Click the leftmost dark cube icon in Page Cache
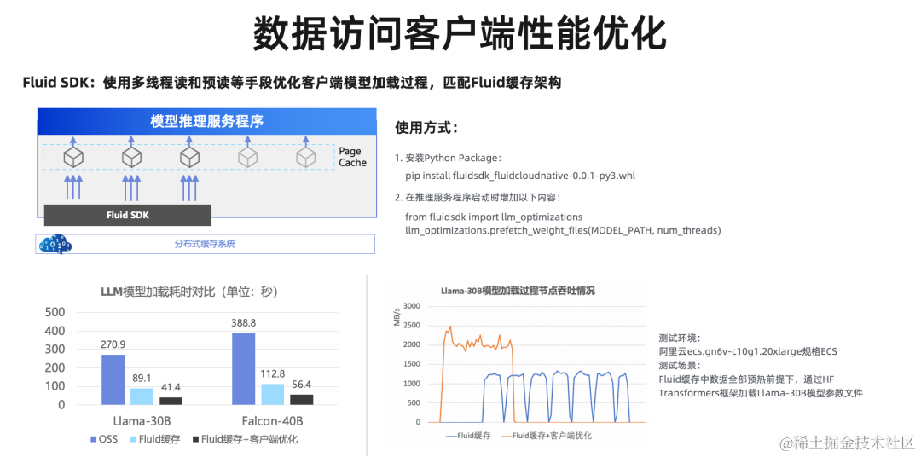This screenshot has height=457, width=921. coord(73,158)
